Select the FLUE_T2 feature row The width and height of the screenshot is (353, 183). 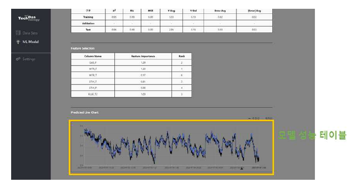(x=131, y=94)
